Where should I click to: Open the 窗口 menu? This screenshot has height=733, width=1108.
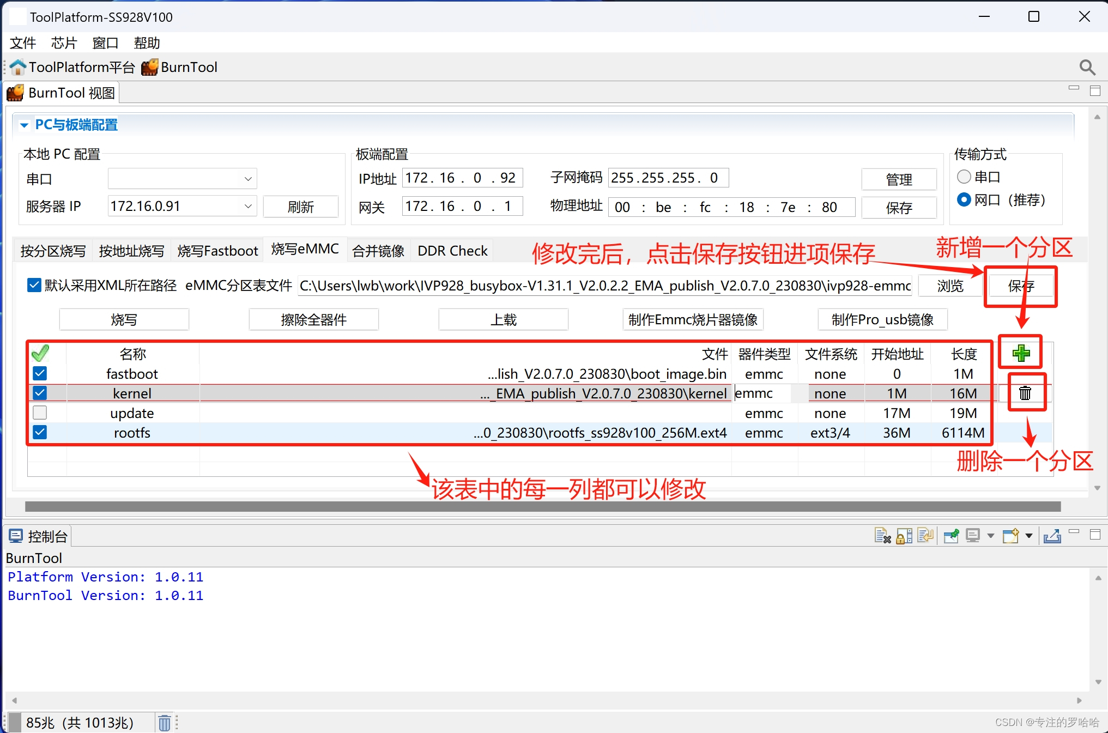pos(106,43)
